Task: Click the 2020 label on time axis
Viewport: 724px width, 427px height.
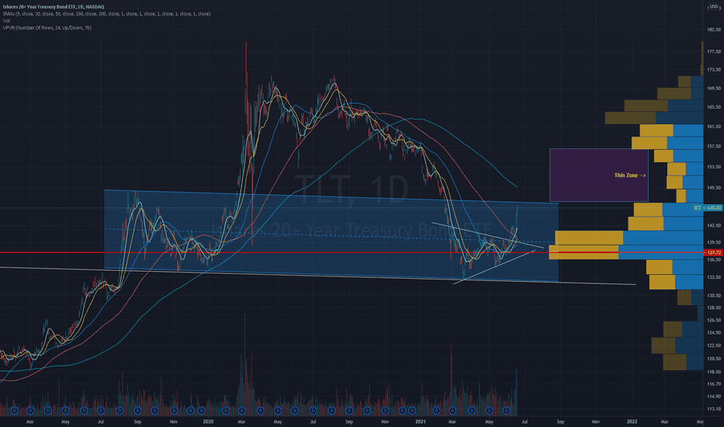Action: click(x=207, y=422)
